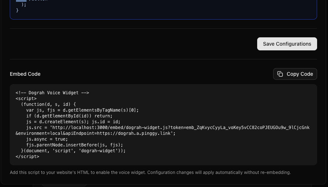
Task: Click the help text below the embed code
Action: tap(150, 173)
